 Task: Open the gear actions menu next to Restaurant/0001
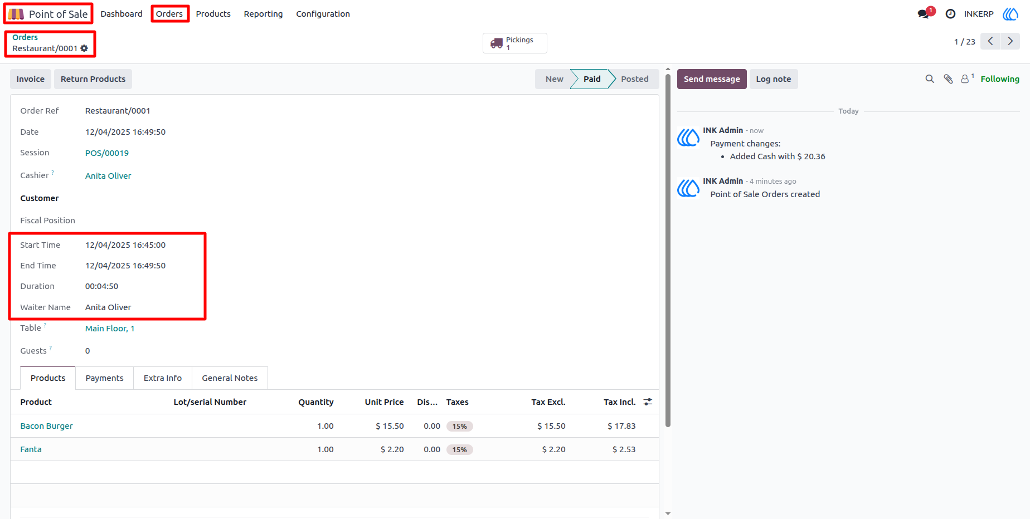pos(84,48)
